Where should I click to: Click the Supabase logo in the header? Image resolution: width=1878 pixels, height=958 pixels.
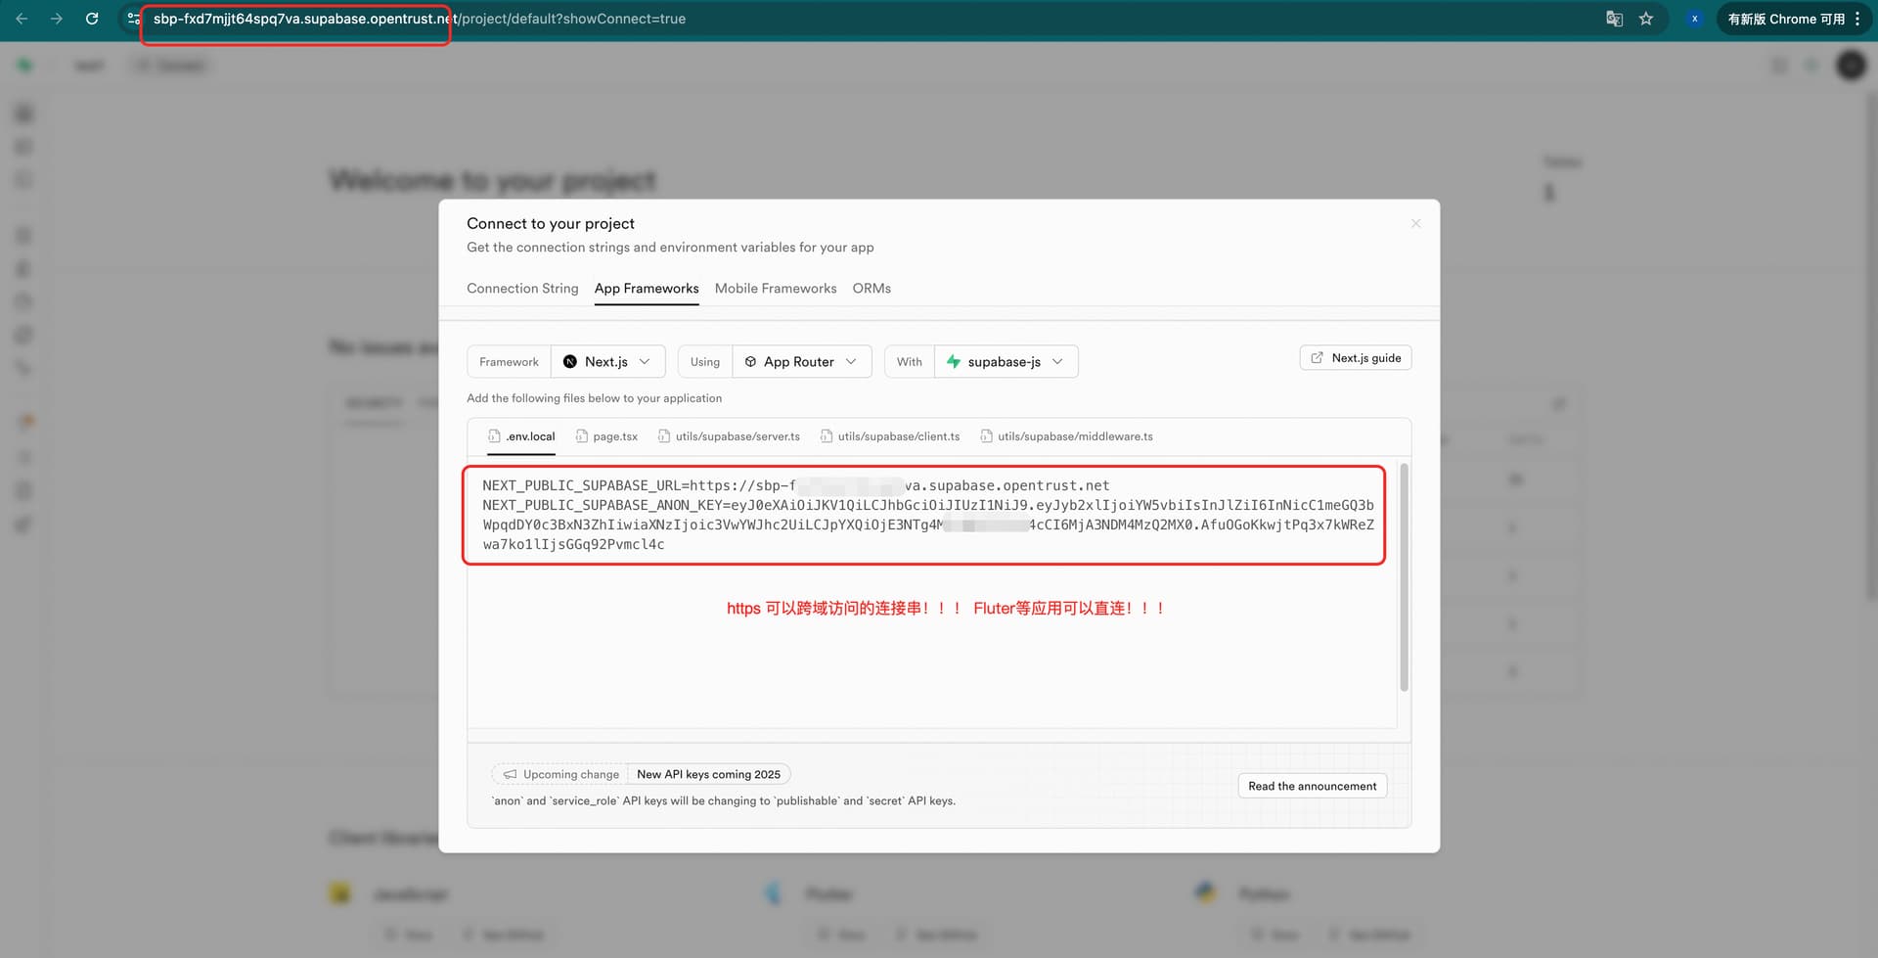pyautogui.click(x=24, y=66)
